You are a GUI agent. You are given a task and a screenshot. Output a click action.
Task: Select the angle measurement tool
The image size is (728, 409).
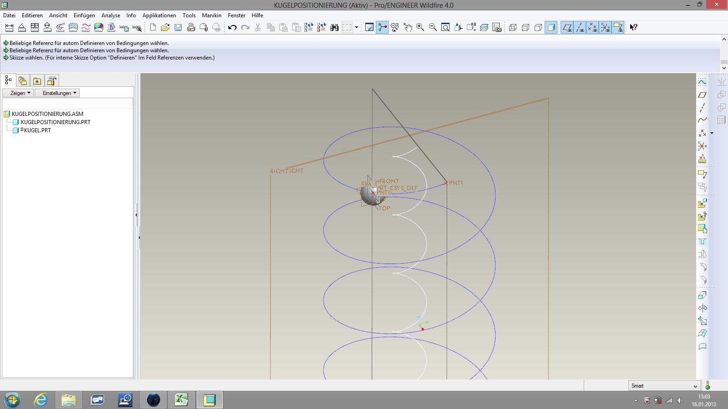point(22,27)
